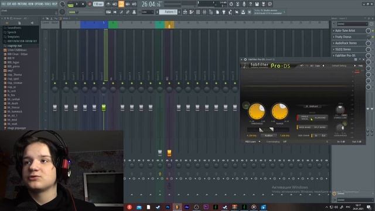Click the gear icon in Pro-DS title bar
The image size is (375, 211).
(x=246, y=59)
